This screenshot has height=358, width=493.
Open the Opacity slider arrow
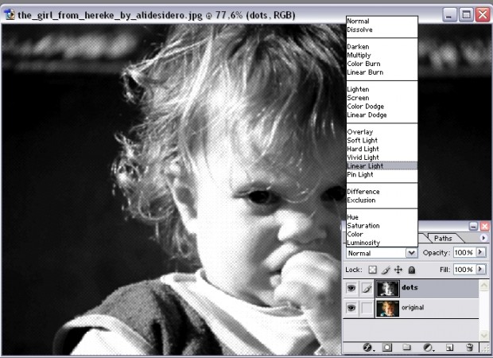click(x=480, y=252)
